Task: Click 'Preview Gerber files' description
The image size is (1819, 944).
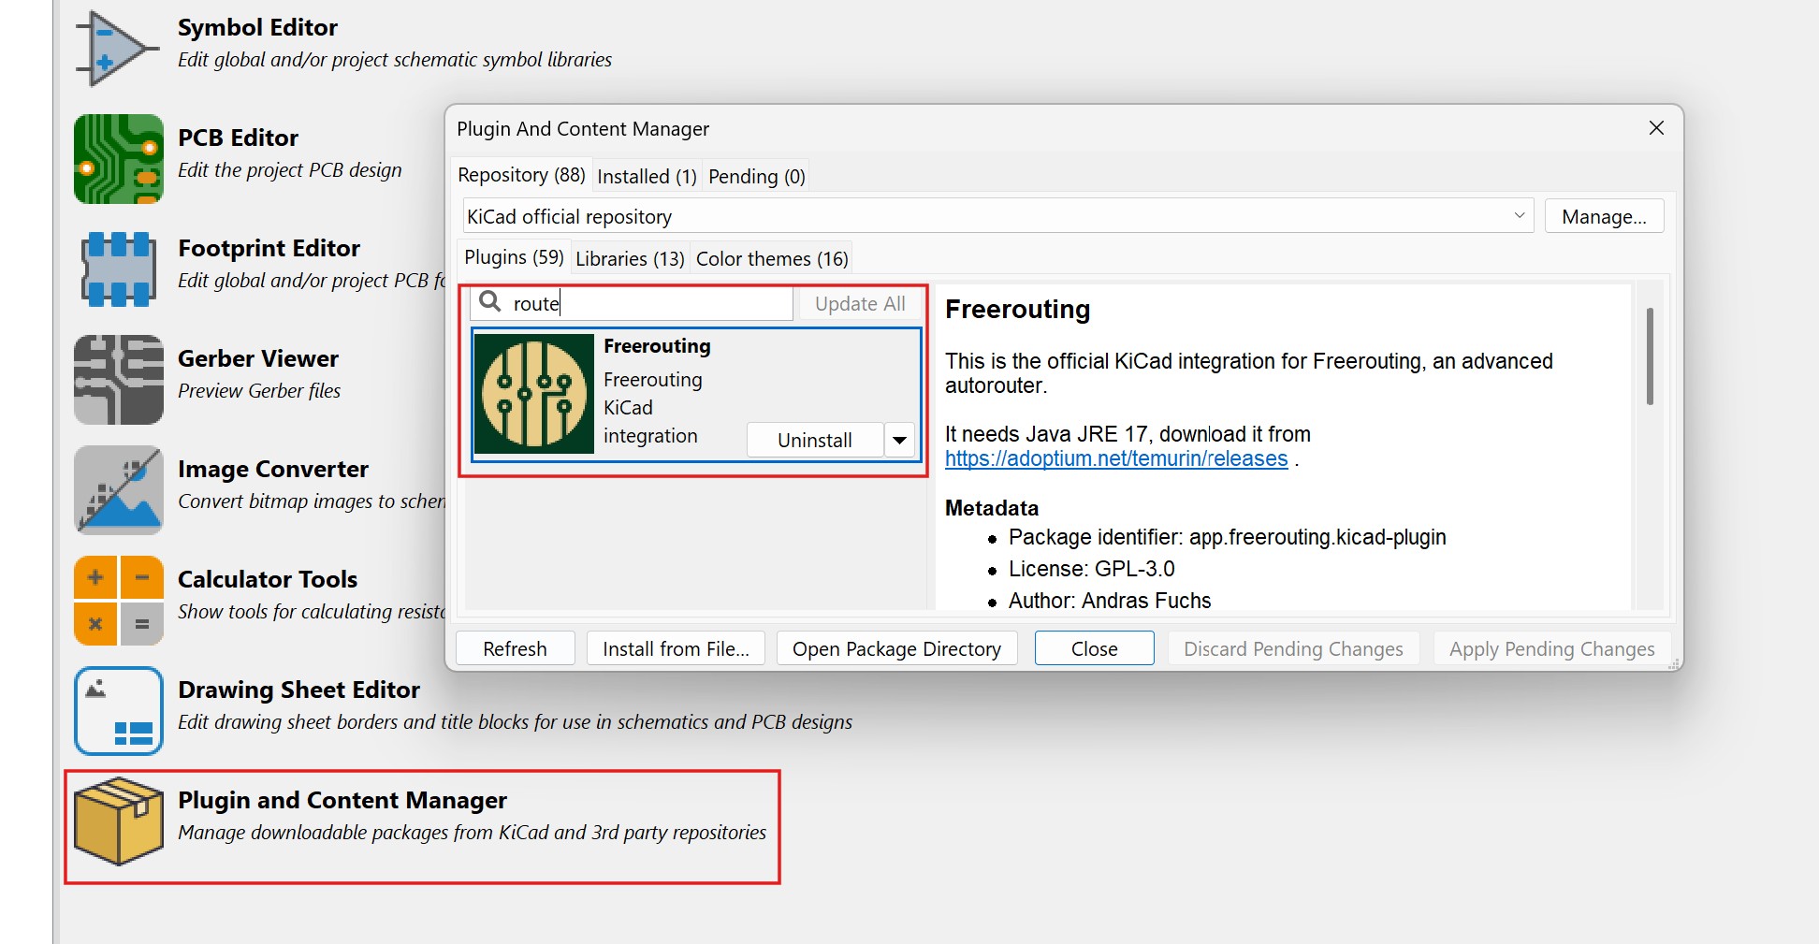Action: (259, 390)
